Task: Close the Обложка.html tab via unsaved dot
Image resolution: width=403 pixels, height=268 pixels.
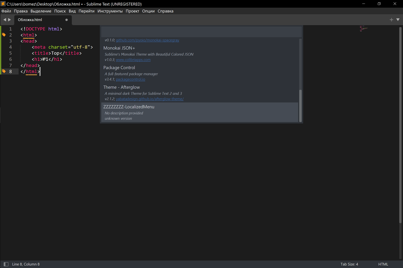Action: tap(66, 20)
